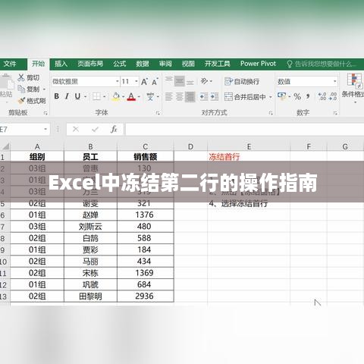Screen dimensions: 364x364
Task: Decrease font size with small A
Action: 155,82
